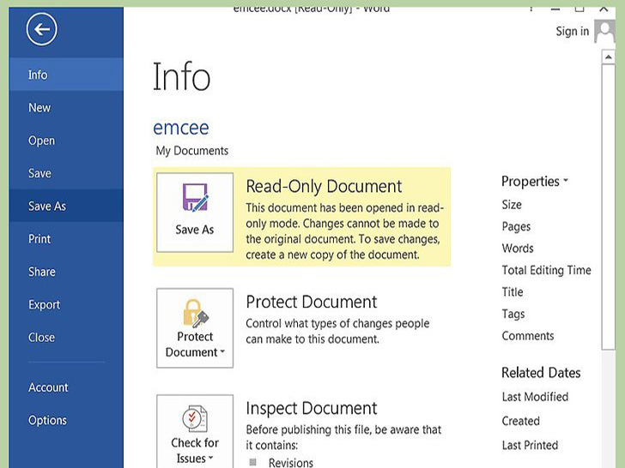
Task: Click the user avatar icon beside Sign in
Action: point(604,32)
